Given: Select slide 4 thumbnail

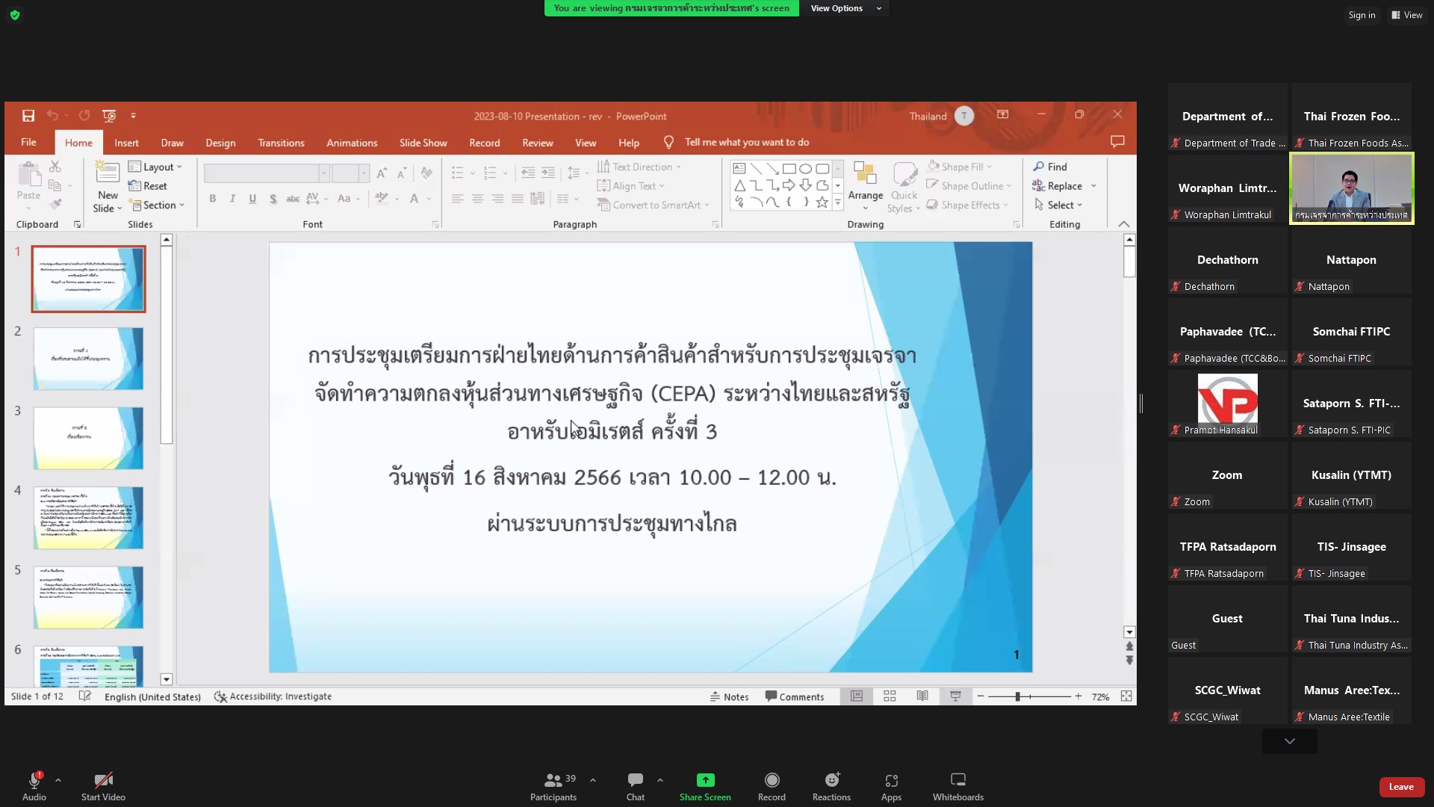Looking at the screenshot, I should tap(88, 518).
